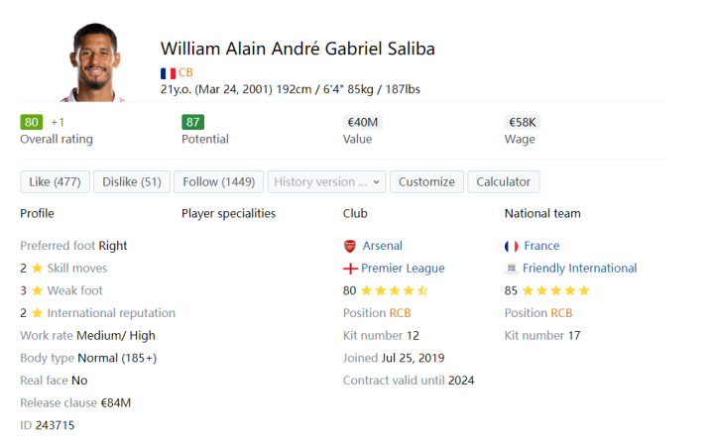Image resolution: width=714 pixels, height=442 pixels.
Task: Click the Arsenal club crest icon
Action: (x=350, y=246)
